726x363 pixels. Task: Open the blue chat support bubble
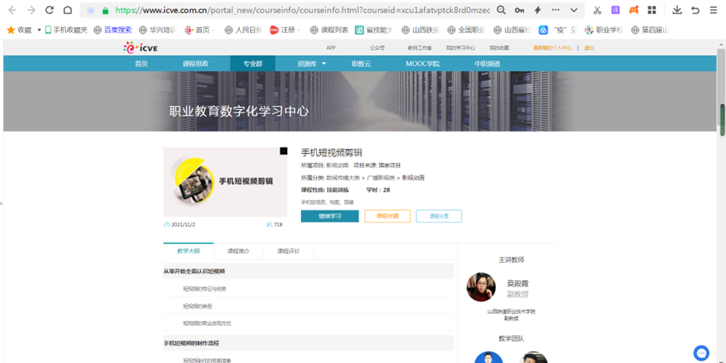click(701, 353)
